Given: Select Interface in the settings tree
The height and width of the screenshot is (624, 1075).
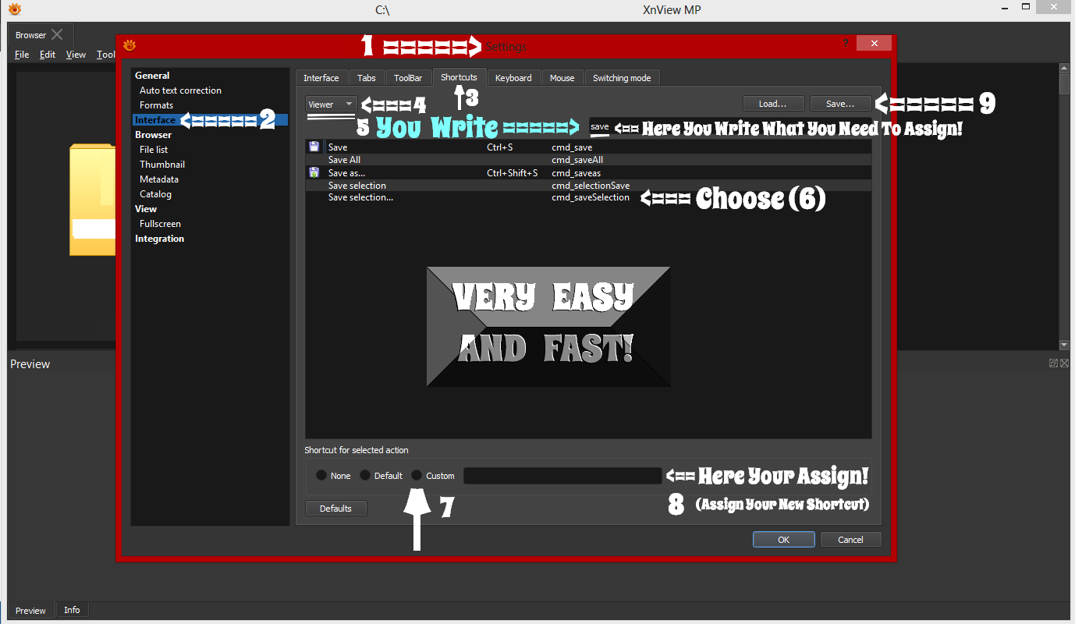Looking at the screenshot, I should [155, 120].
